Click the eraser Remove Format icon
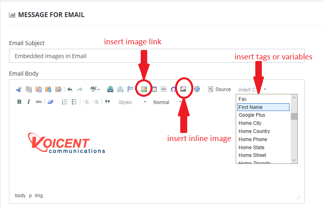 50,102
